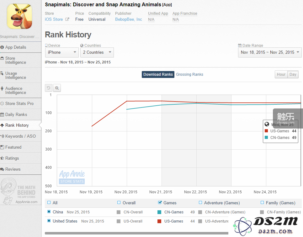This screenshot has width=303, height=237.
Task: Uncheck the Games checkbox
Action: [x=160, y=202]
